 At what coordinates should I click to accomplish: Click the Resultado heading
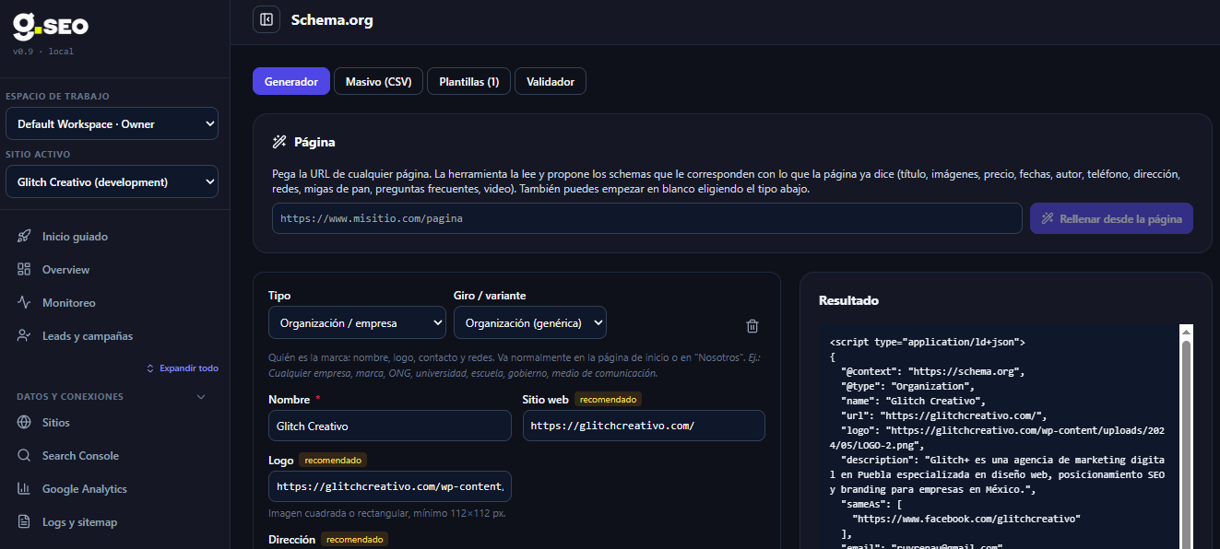pyautogui.click(x=848, y=300)
